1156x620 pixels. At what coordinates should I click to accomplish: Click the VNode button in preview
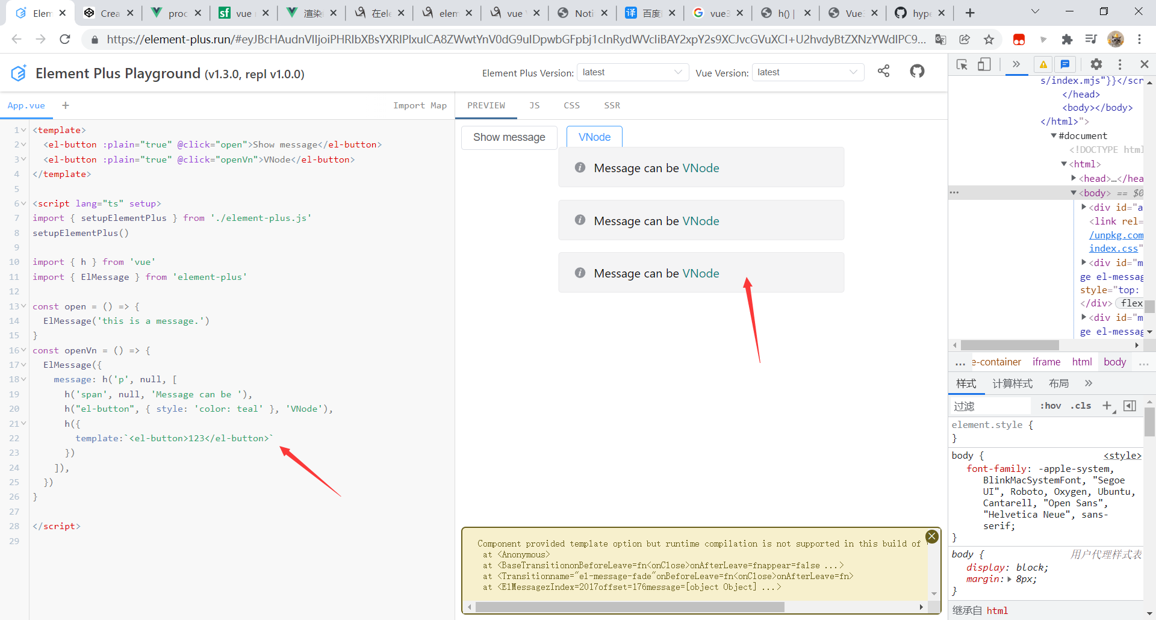pos(595,137)
